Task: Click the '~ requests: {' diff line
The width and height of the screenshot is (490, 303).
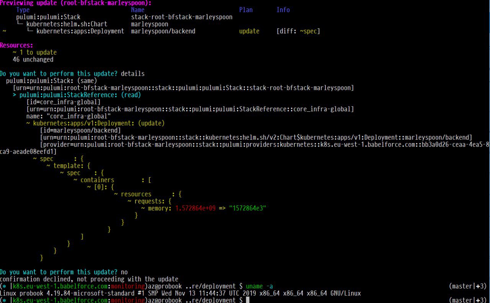Action: 150,201
